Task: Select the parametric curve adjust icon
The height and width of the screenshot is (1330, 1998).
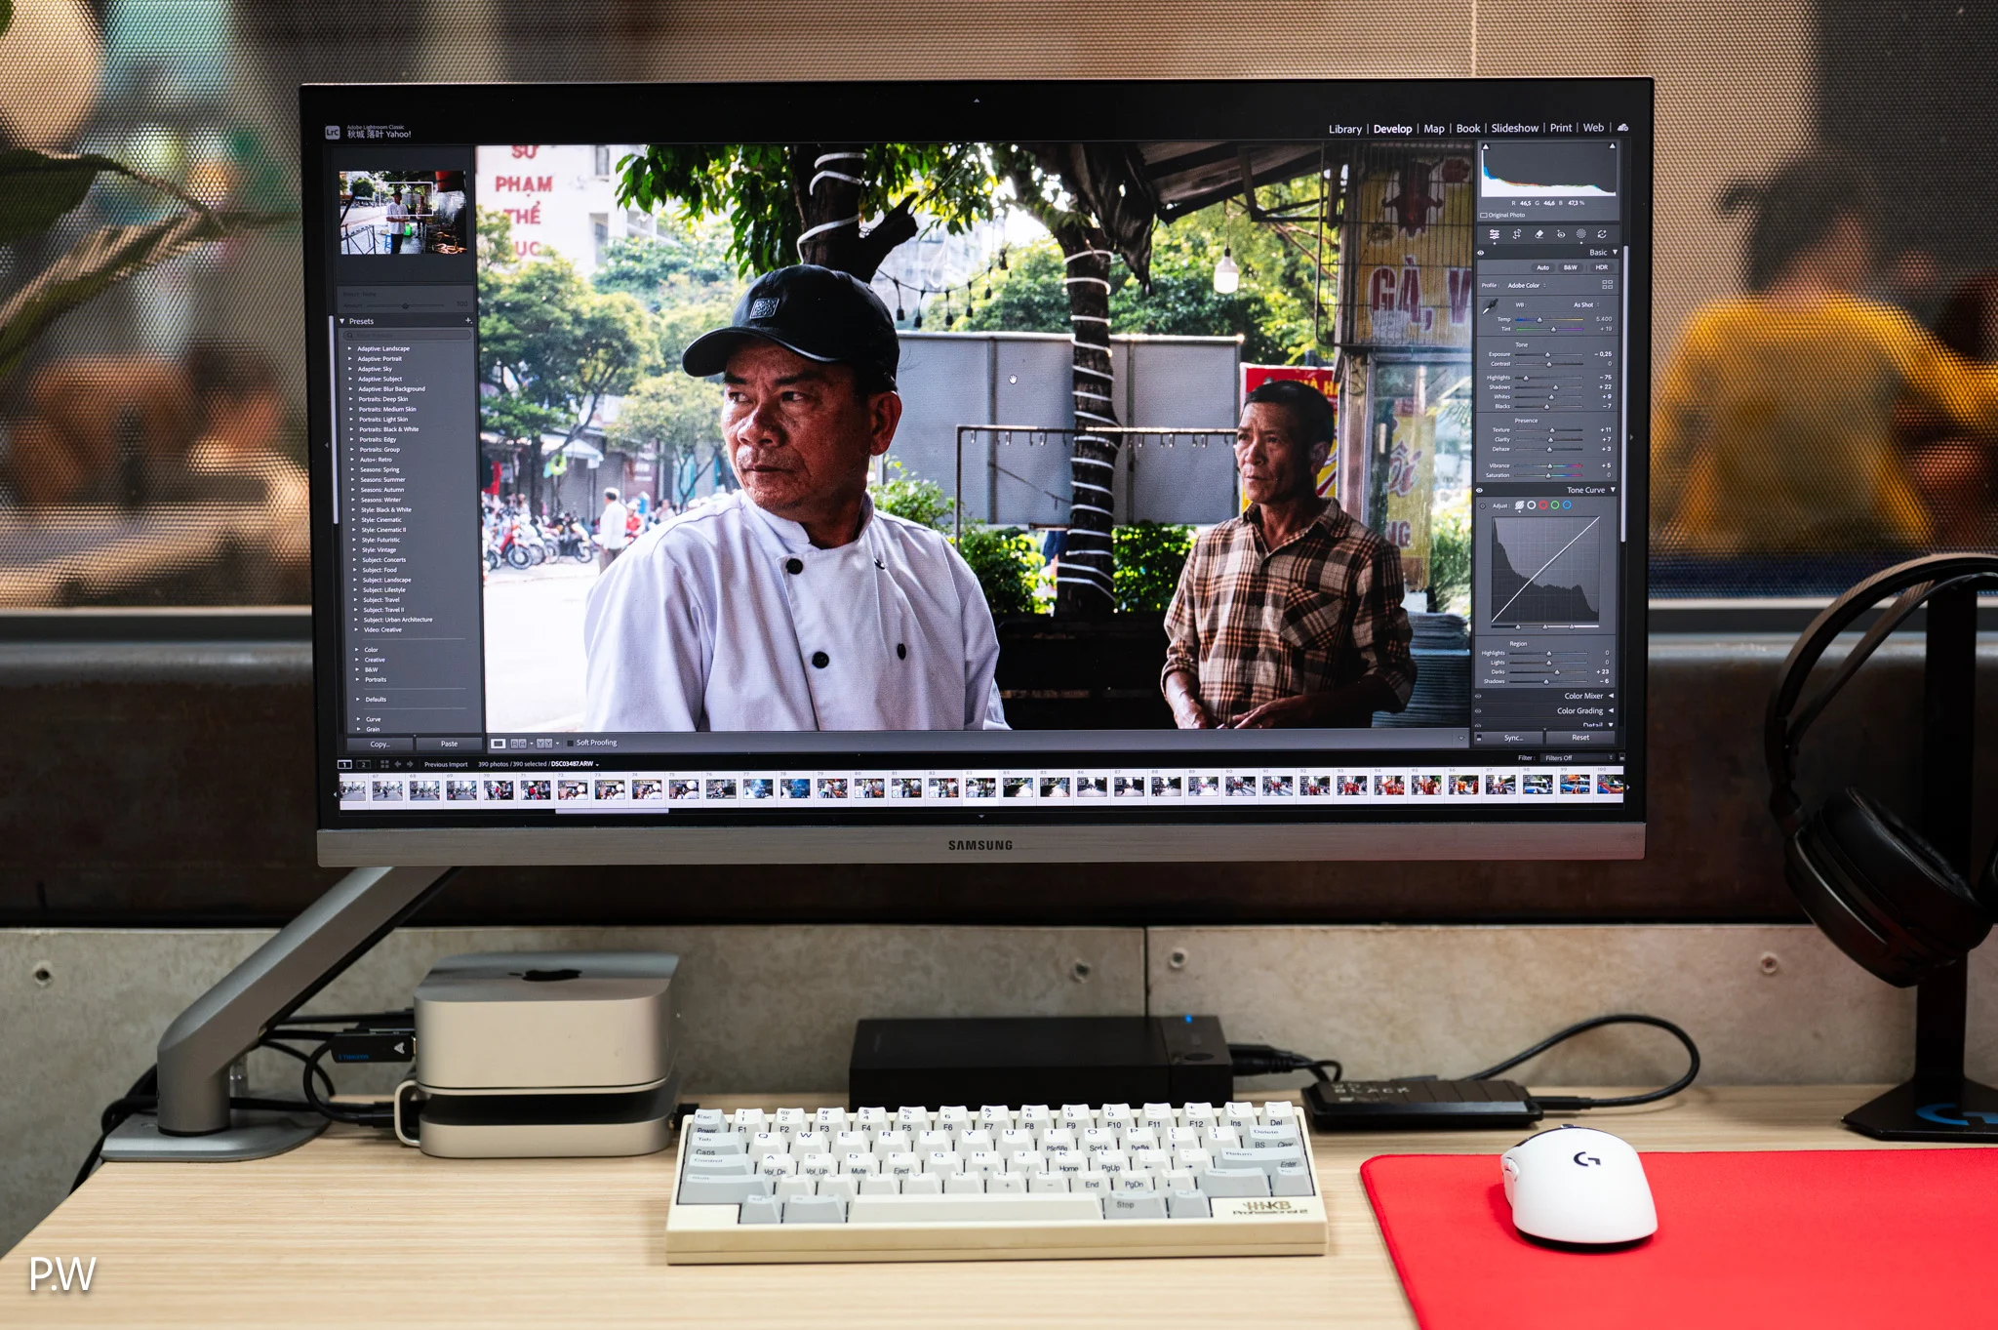Action: point(1519,505)
